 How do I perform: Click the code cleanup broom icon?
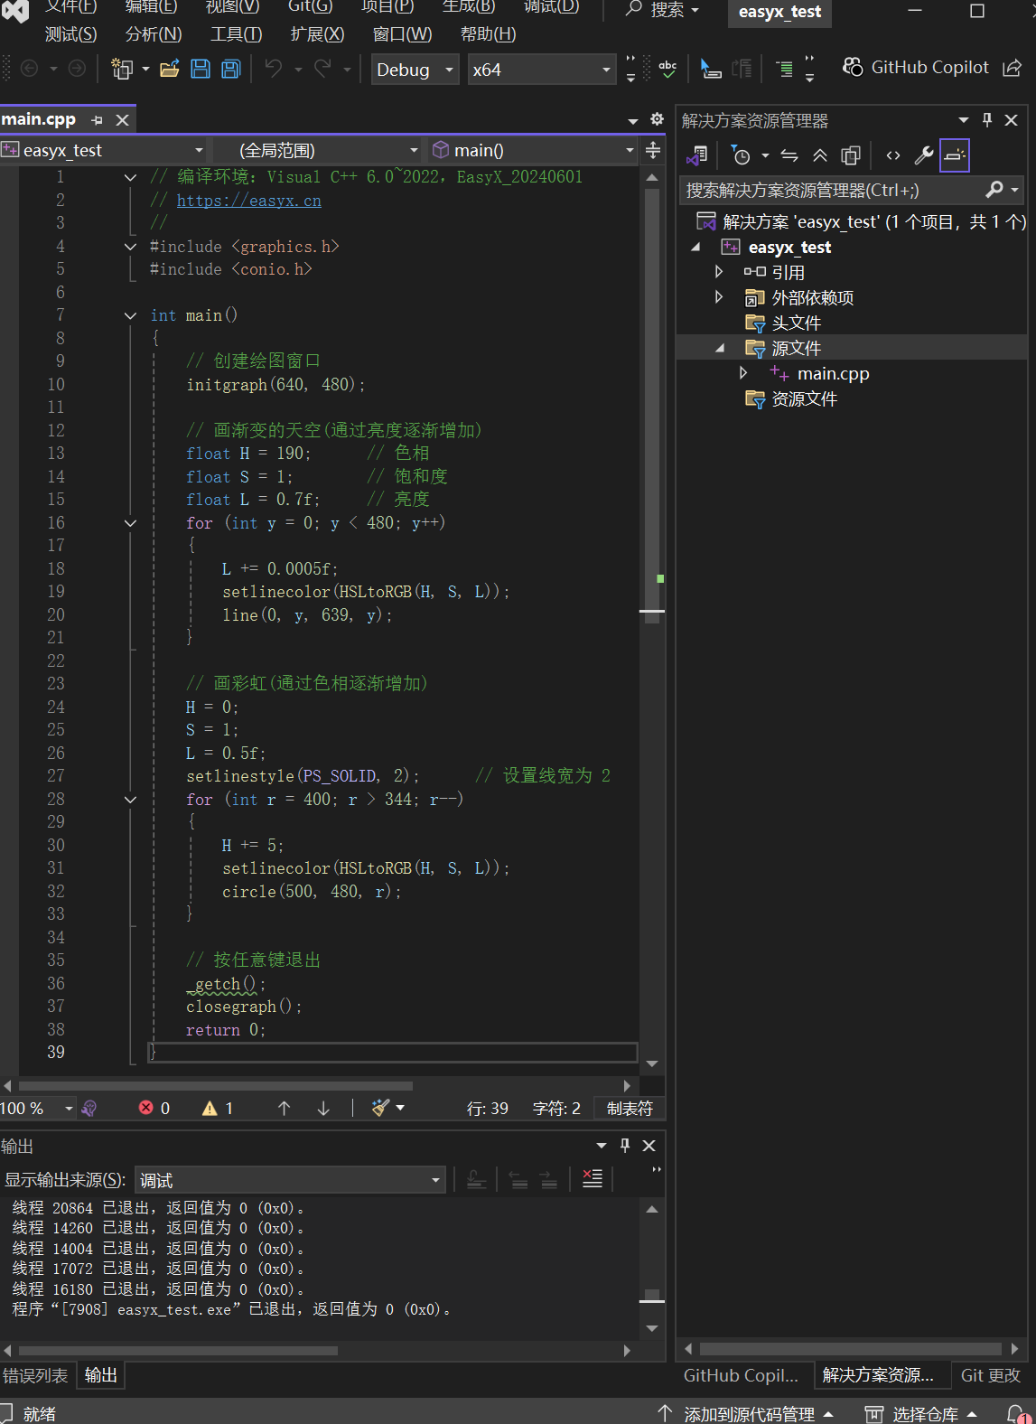381,1108
